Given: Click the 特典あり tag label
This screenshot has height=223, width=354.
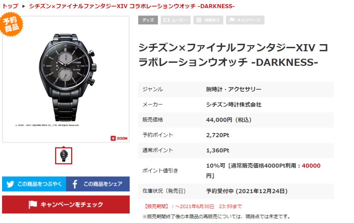Looking at the screenshot, I should click(x=212, y=20).
